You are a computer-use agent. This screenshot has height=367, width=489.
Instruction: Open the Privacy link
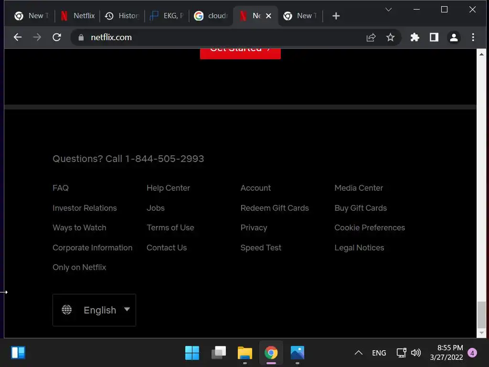[254, 227]
